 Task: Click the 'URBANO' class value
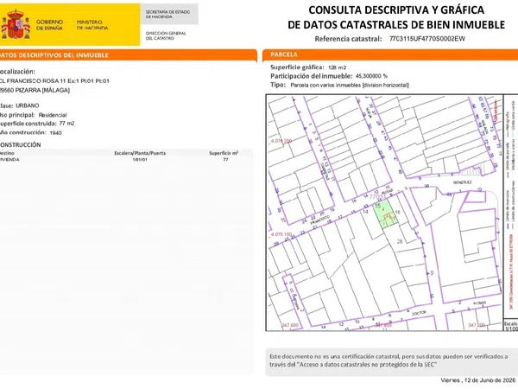[x=28, y=105]
